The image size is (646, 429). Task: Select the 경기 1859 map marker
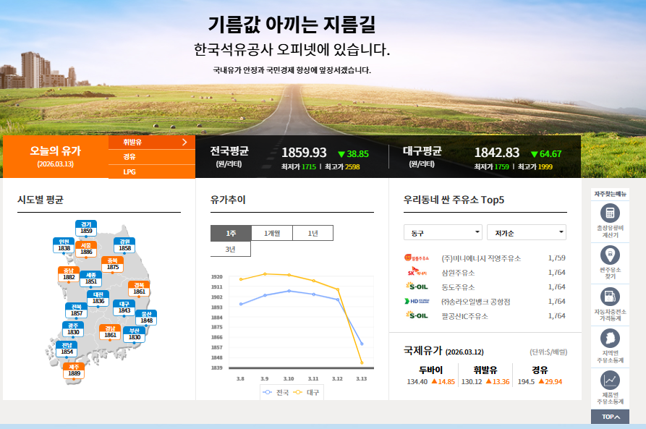coord(86,228)
